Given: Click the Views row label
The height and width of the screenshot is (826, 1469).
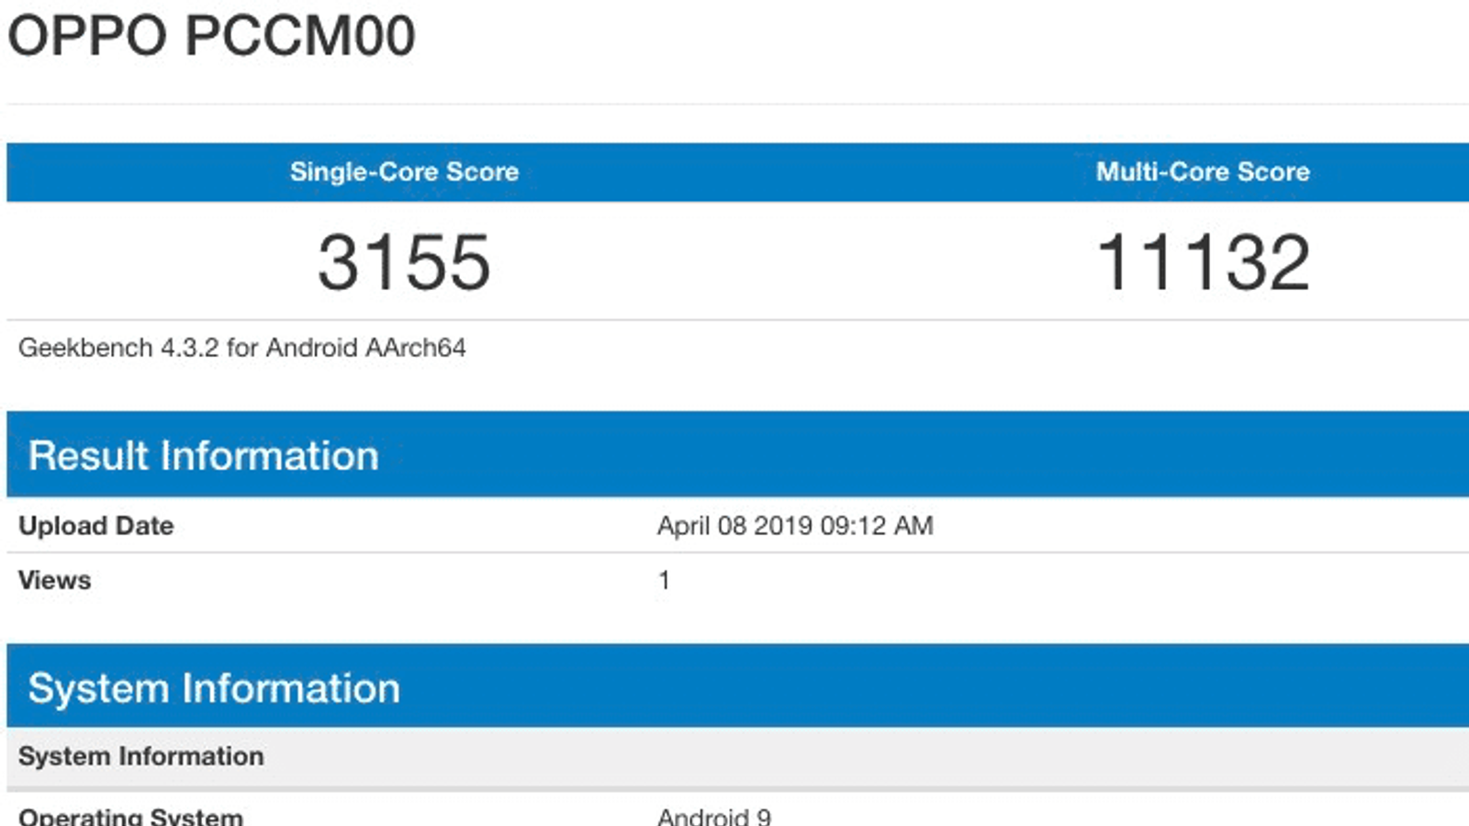Looking at the screenshot, I should 55,580.
